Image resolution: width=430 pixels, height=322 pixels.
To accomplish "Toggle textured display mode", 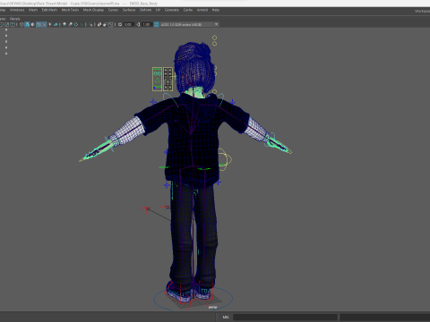I will click(44, 24).
